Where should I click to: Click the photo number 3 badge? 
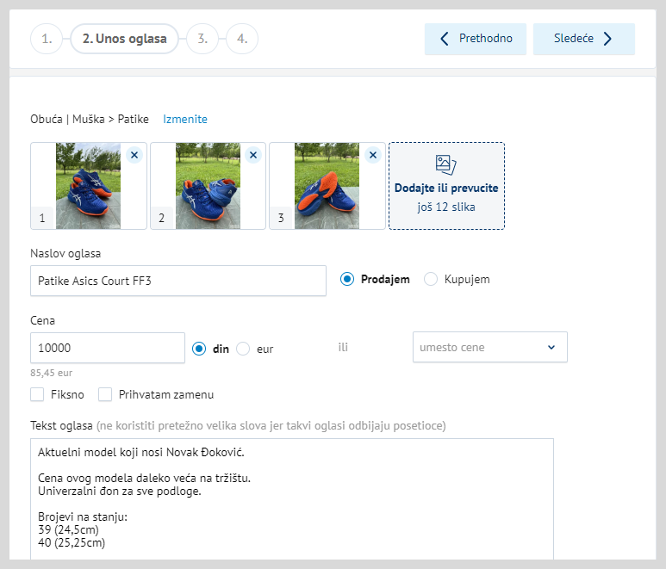coord(281,218)
